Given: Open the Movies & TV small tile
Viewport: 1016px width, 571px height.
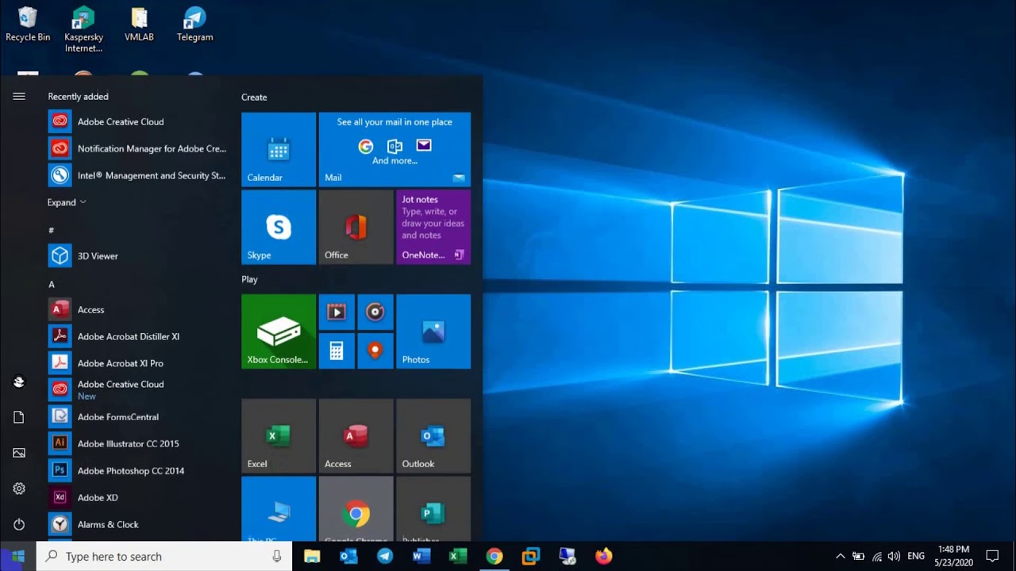Looking at the screenshot, I should [x=337, y=312].
